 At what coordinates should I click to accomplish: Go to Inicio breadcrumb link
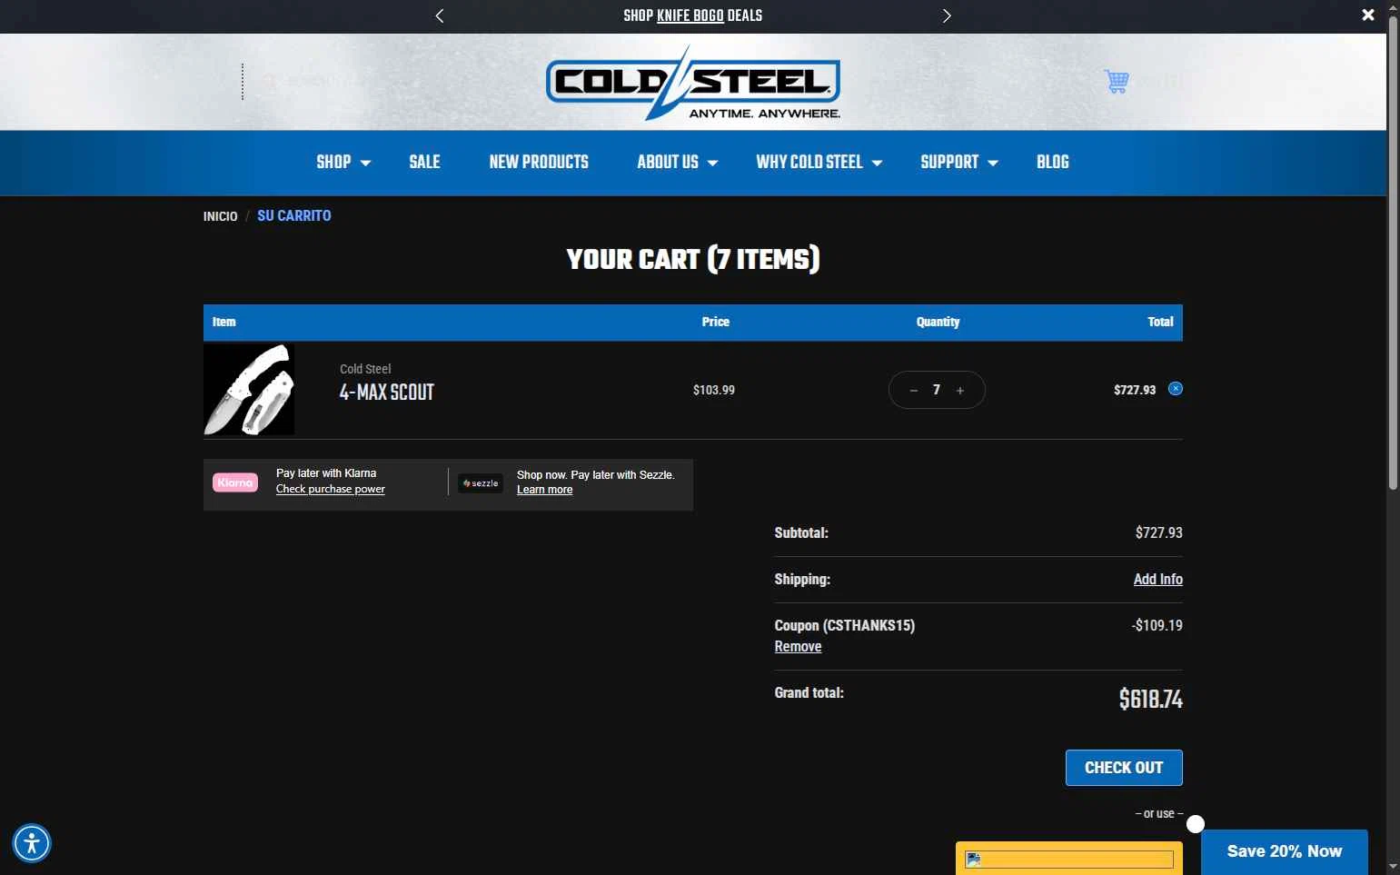point(220,216)
